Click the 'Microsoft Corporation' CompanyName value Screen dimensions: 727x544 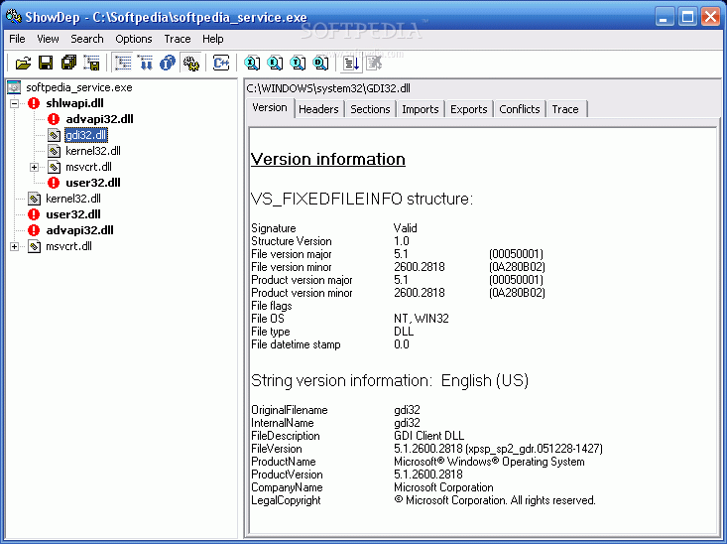[443, 487]
